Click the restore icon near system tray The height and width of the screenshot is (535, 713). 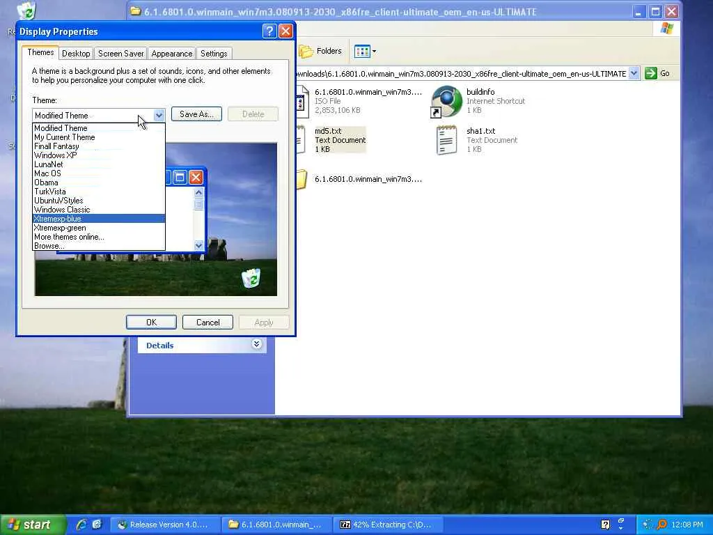621,520
